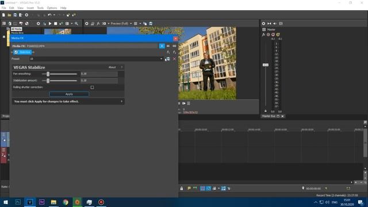Toggle the Split Screen View button
368x207 pixels.
[x=103, y=24]
